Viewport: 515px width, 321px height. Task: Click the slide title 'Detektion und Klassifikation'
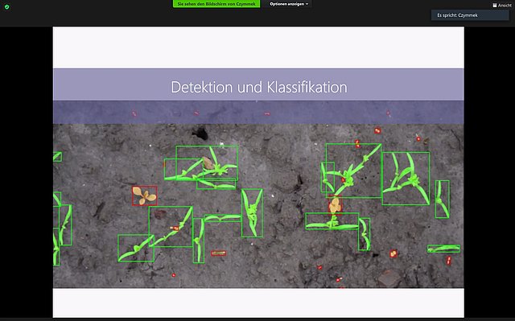pos(259,88)
